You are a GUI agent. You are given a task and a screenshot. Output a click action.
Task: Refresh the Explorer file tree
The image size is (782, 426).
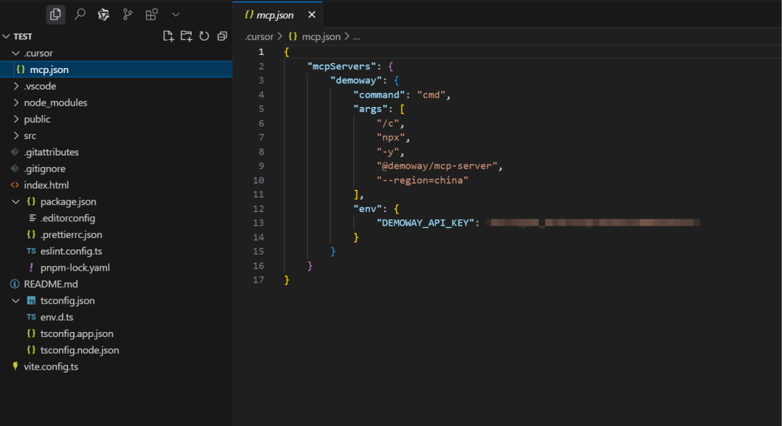[x=204, y=36]
